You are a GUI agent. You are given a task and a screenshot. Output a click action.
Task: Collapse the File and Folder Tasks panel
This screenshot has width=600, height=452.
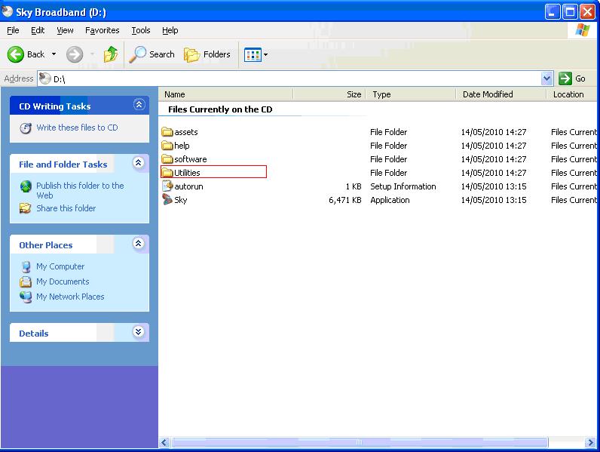(139, 163)
